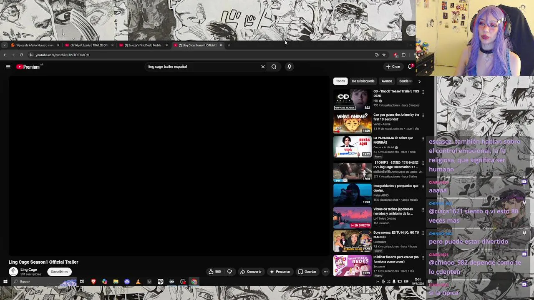Screen dimensions: 534x300
Task: Open more actions ellipsis below the video
Action: coord(325,272)
